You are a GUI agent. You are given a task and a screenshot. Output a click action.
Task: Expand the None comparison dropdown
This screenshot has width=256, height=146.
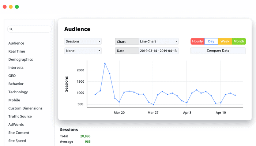pyautogui.click(x=83, y=50)
